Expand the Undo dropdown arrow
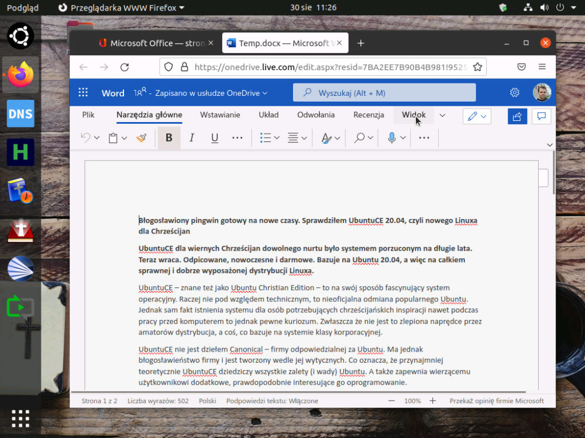This screenshot has width=585, height=438. tap(97, 138)
